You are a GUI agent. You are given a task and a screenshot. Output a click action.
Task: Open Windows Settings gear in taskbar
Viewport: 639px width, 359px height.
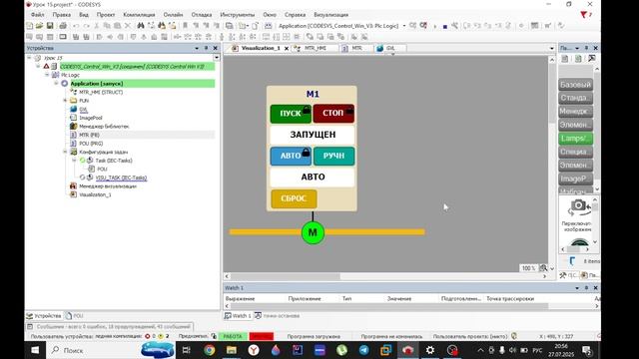pos(430,350)
